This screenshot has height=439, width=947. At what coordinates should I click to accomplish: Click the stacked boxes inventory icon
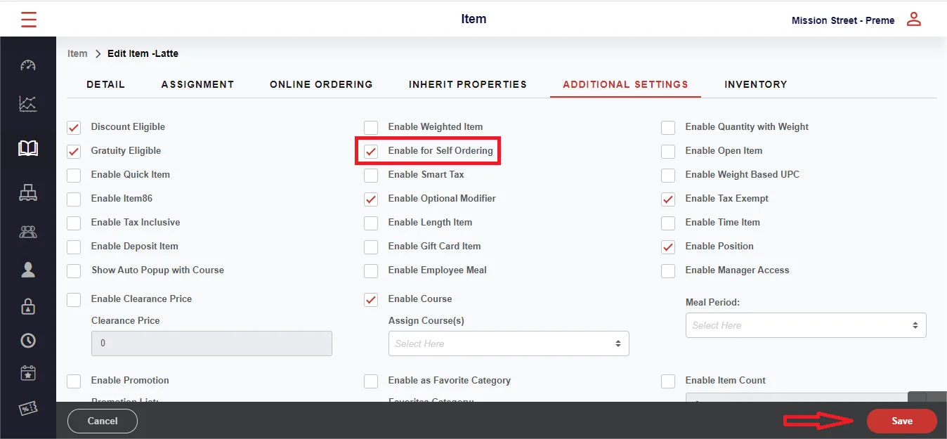tap(28, 192)
